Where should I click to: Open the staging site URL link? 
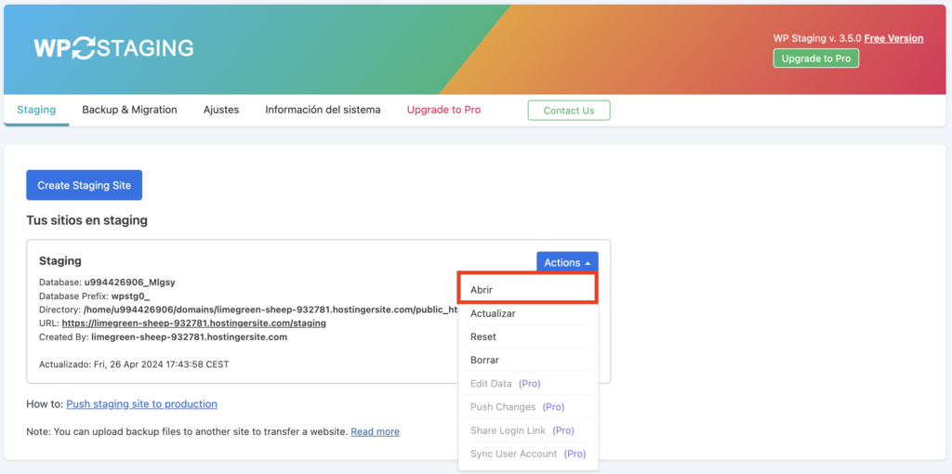pyautogui.click(x=193, y=323)
